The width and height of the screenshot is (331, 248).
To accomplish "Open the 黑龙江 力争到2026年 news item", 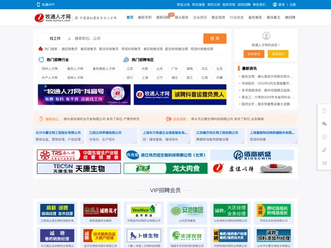I will 268,97.
